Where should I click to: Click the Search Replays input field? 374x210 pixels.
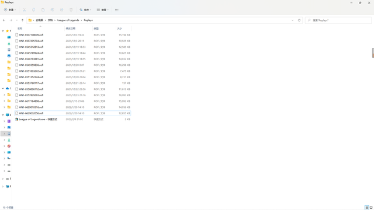pos(338,20)
